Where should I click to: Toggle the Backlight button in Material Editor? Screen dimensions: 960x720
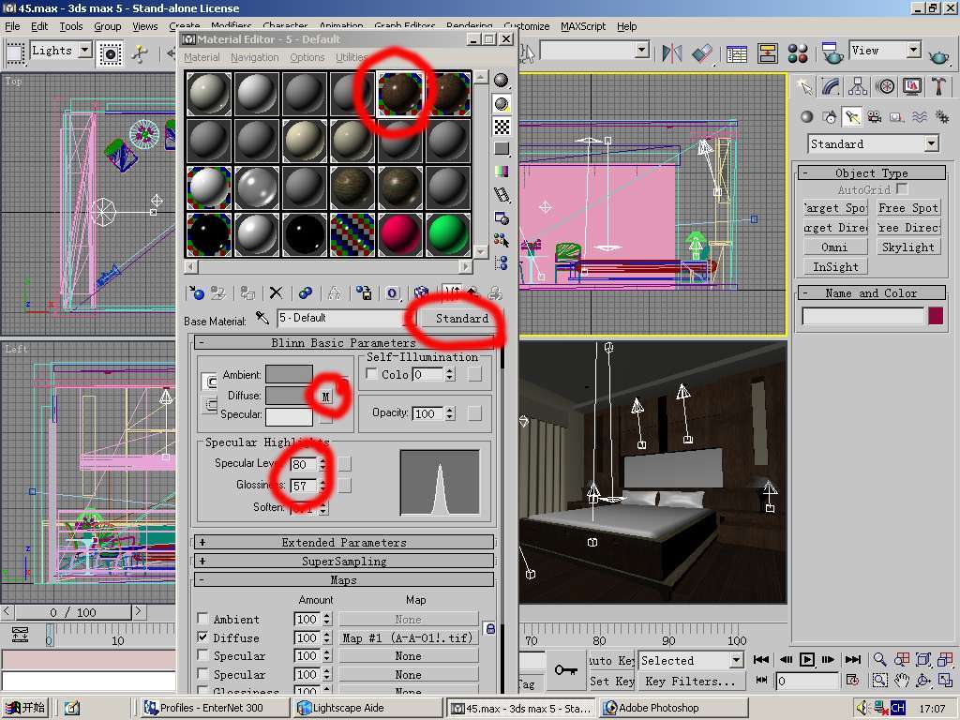pyautogui.click(x=502, y=103)
